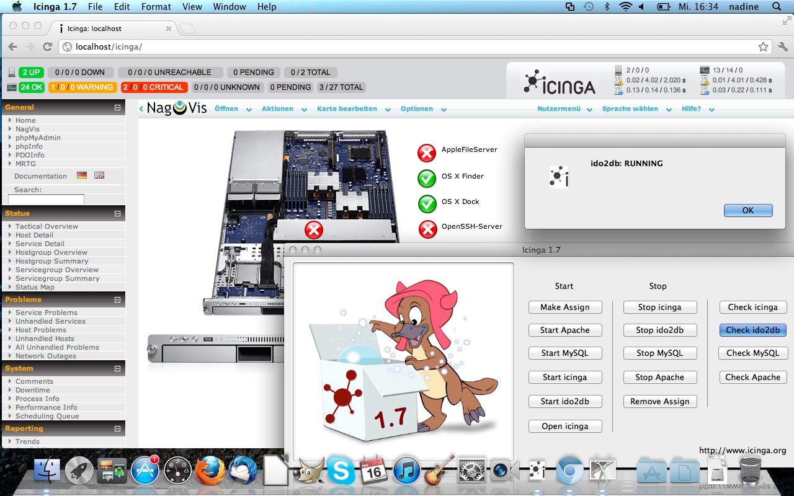Open the Sprache wählen dropdown
The width and height of the screenshot is (794, 496).
point(637,108)
